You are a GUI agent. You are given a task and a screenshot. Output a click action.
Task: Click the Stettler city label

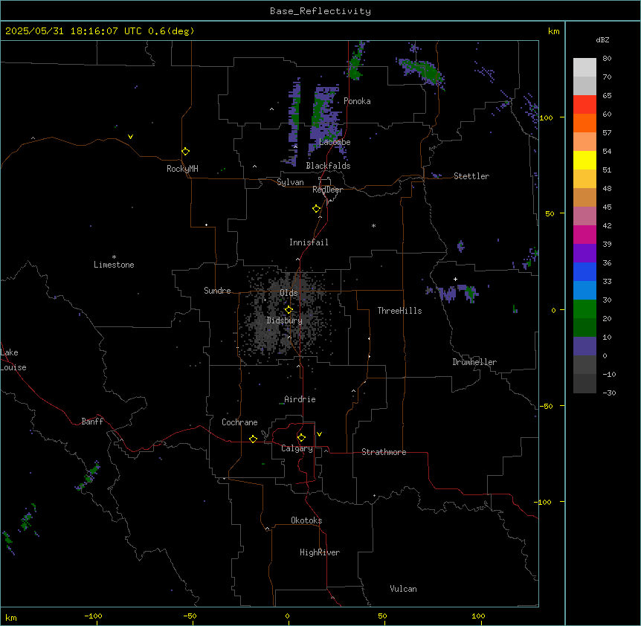(x=471, y=176)
